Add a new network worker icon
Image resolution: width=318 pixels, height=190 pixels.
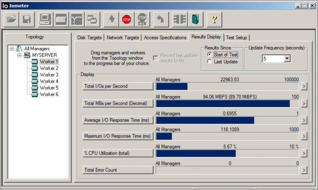coord(77,19)
